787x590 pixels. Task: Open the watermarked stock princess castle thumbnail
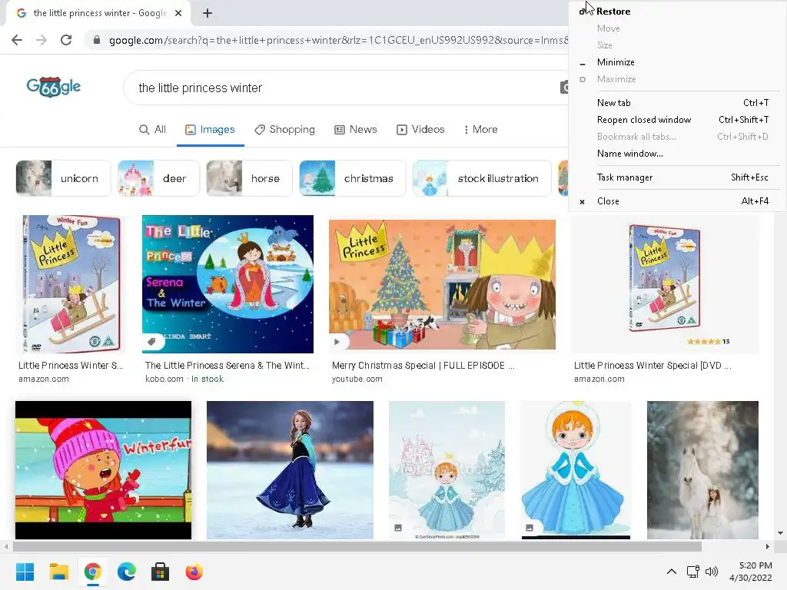[447, 470]
